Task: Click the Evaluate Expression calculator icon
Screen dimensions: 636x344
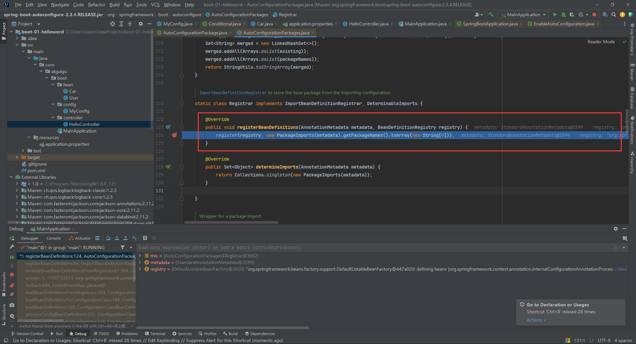Action: coord(145,238)
